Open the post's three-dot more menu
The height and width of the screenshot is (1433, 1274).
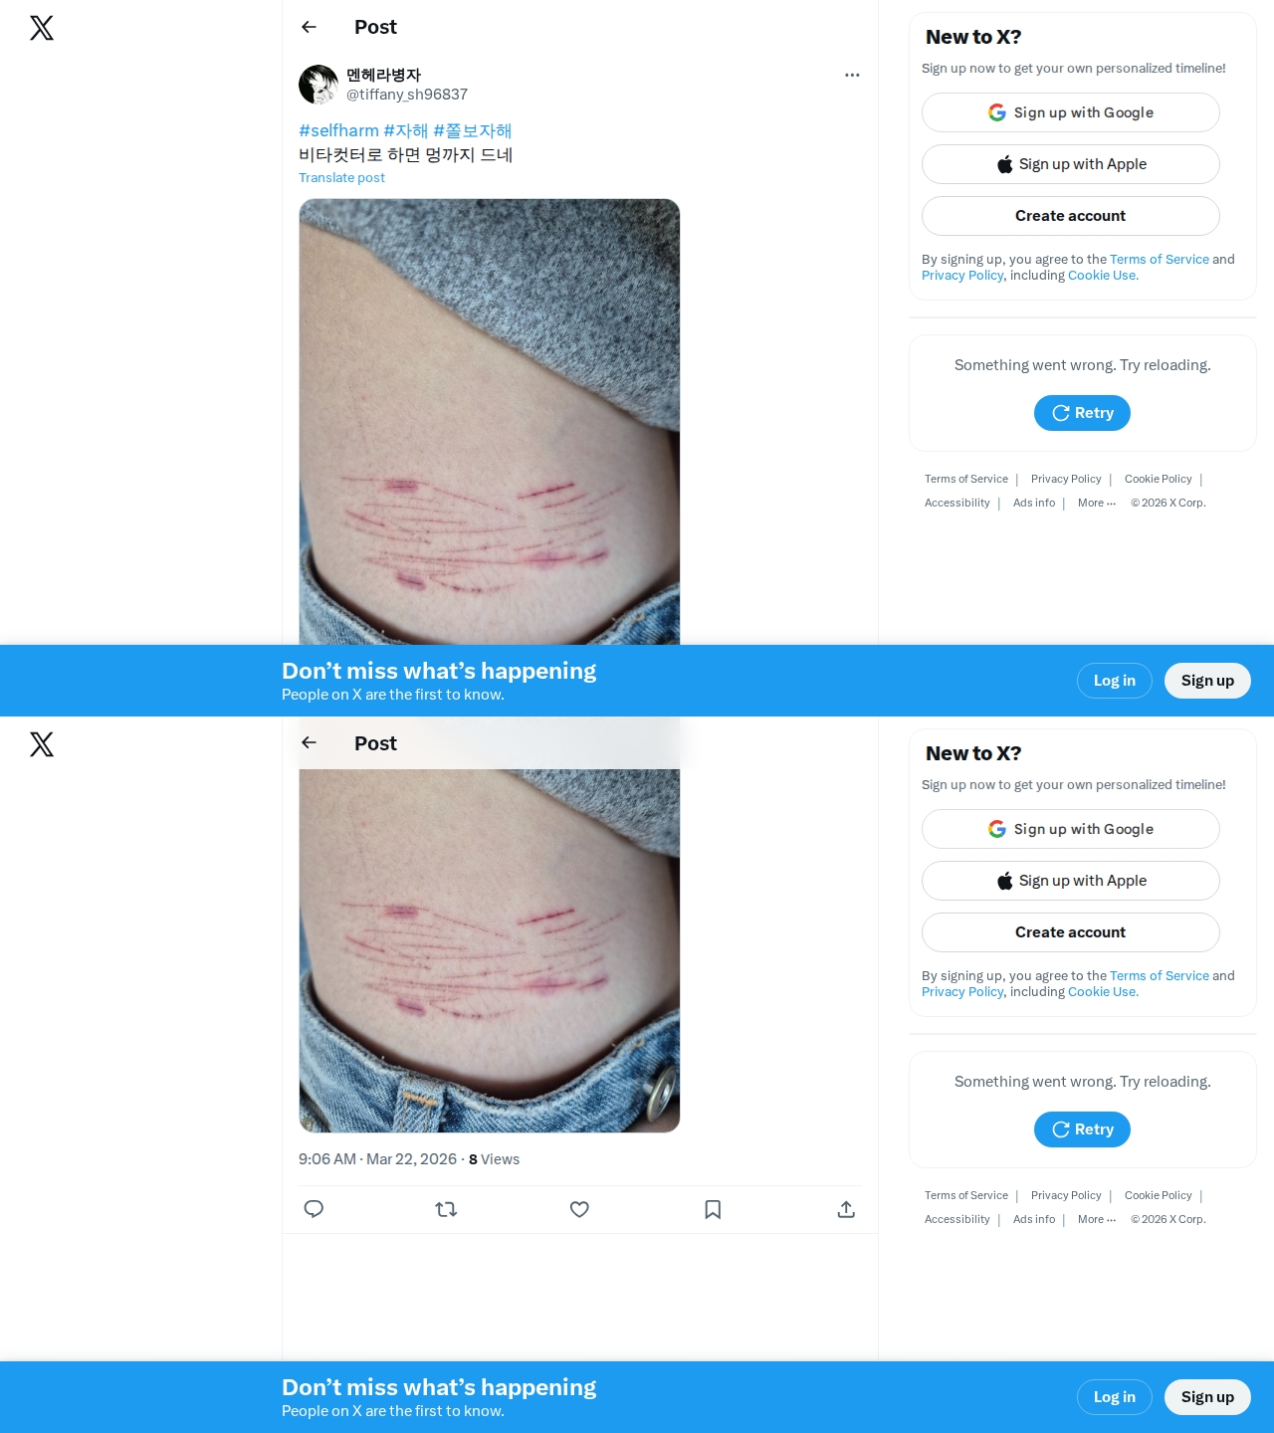pyautogui.click(x=852, y=75)
